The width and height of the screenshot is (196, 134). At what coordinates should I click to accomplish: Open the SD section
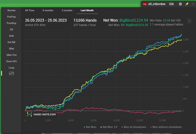point(11,29)
